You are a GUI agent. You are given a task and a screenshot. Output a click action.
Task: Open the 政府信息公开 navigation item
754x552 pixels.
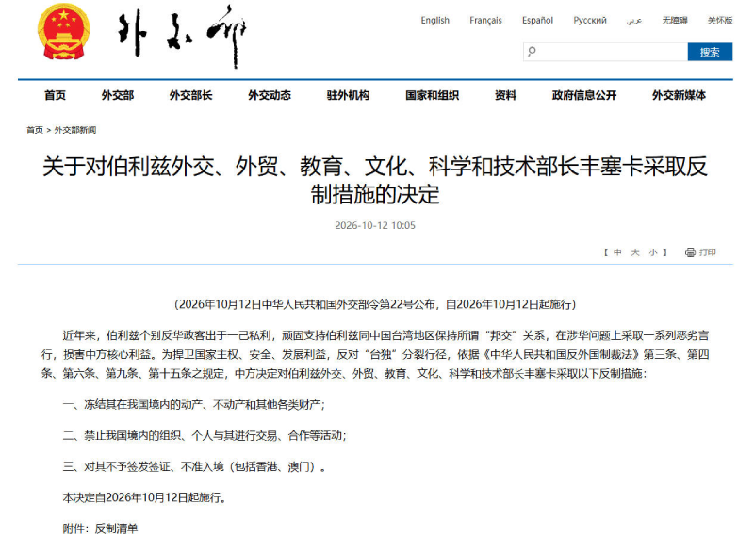(x=584, y=95)
